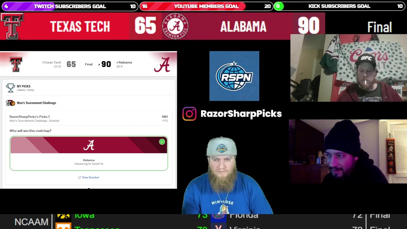Viewport: 407px width, 229px height.
Task: Open the View Bracket link
Action: (x=89, y=177)
